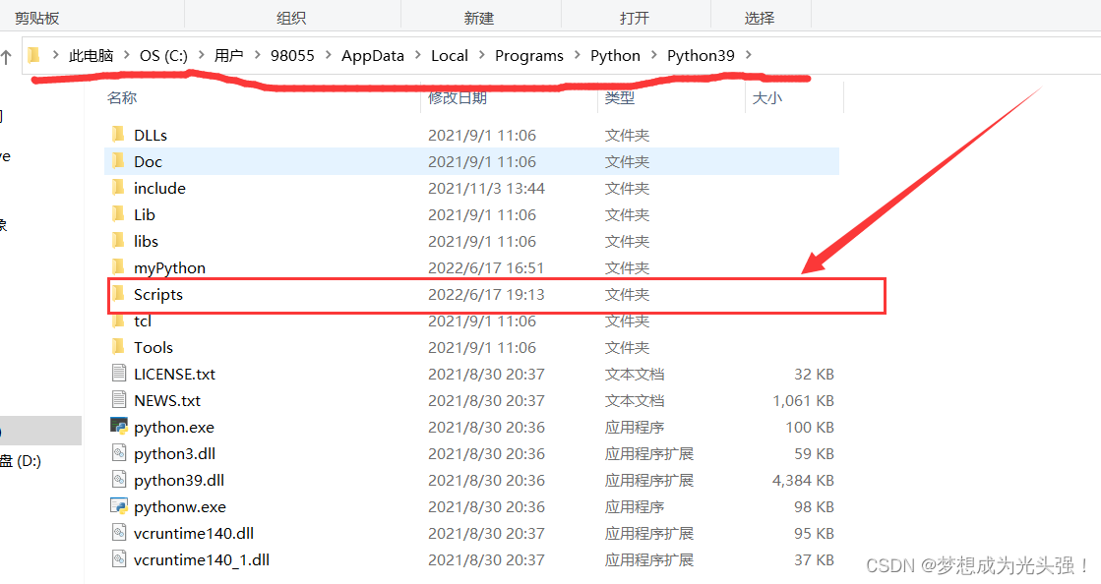Navigate to OS (C:) in the breadcrumb

(163, 55)
